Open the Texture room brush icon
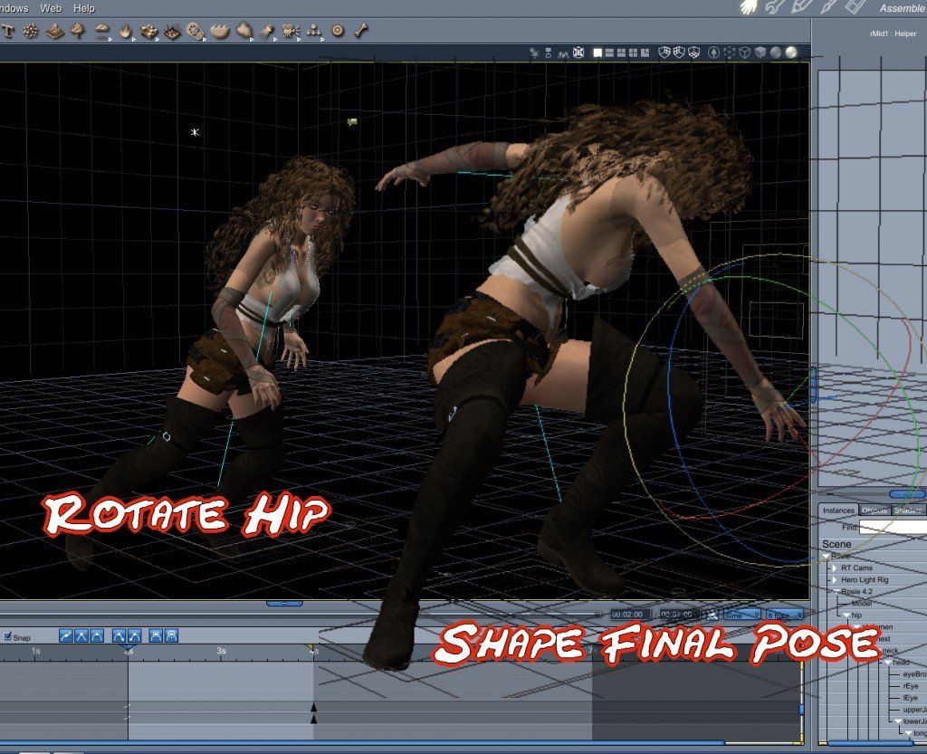The height and width of the screenshot is (754, 927). (x=829, y=6)
